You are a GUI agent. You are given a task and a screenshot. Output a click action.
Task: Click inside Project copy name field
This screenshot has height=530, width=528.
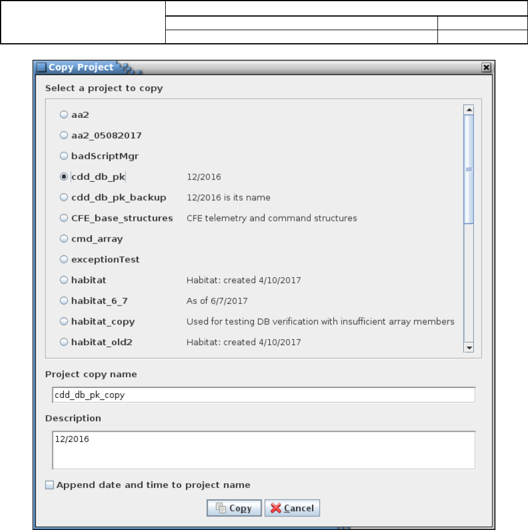click(264, 395)
